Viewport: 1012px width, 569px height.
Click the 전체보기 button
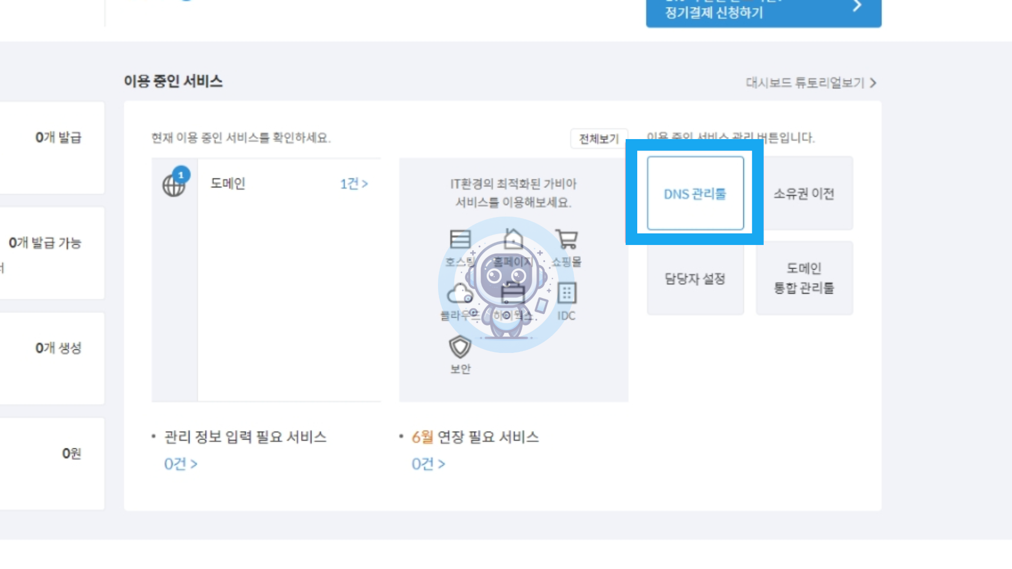coord(599,139)
